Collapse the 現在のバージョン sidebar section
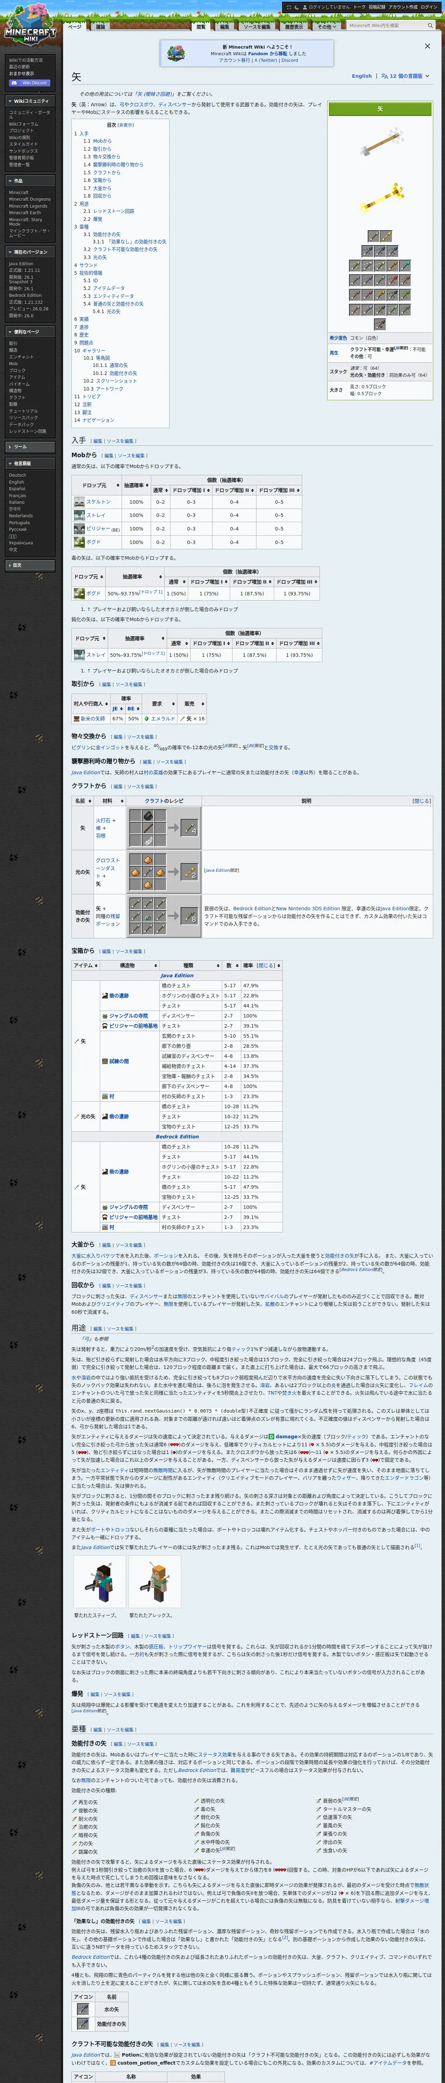The image size is (445, 2083). click(31, 252)
